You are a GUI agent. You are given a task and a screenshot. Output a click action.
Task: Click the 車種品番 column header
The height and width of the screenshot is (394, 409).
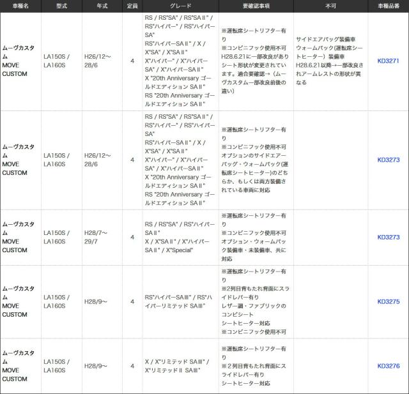tap(388, 6)
